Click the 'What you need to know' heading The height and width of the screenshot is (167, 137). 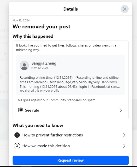coord(38,125)
